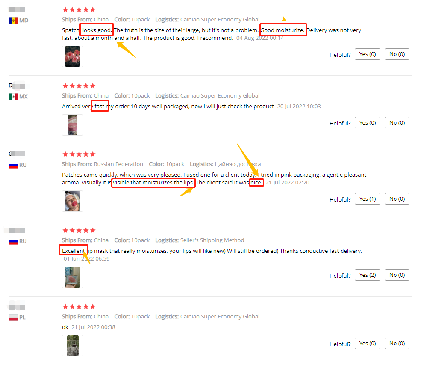Viewport: 421px width, 365px height.
Task: Open the hand holding lip mask thumbnail
Action: click(x=73, y=277)
